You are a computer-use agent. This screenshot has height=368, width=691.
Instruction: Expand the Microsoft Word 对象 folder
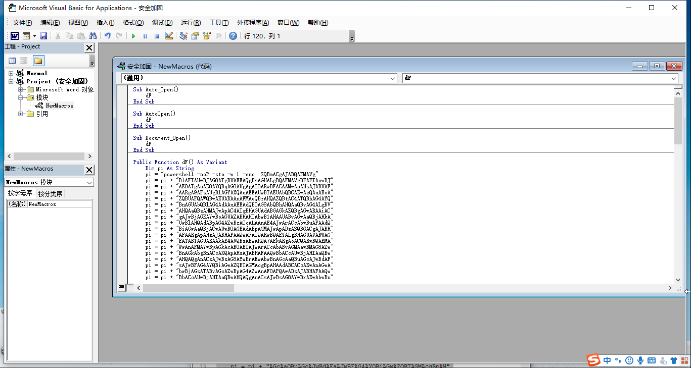pyautogui.click(x=21, y=89)
